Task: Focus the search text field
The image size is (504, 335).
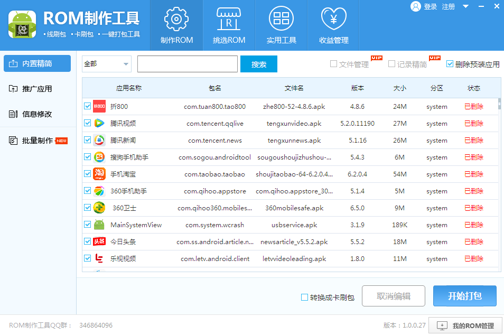Action: tap(188, 64)
